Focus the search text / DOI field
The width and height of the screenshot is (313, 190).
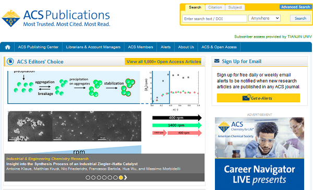(214, 19)
